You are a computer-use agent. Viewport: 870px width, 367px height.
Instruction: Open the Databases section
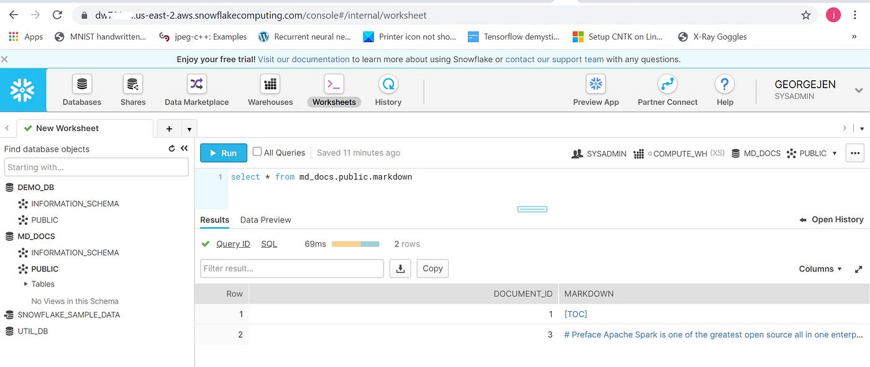pos(81,91)
